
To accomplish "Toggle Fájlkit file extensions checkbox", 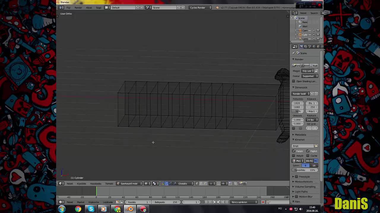I will pos(308,151).
